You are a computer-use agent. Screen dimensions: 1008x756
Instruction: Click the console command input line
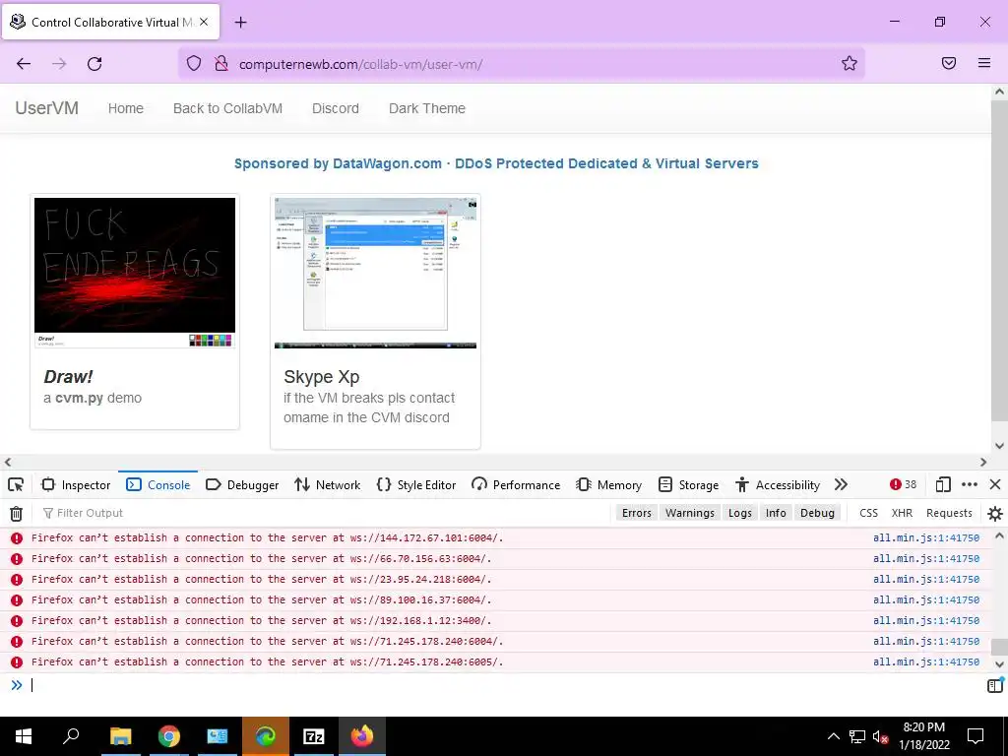pos(501,685)
